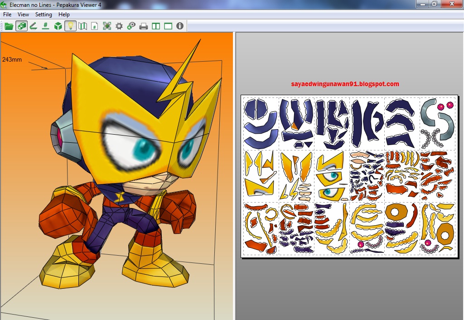Click the page-with-hash page numbers icon
Screen dimensions: 464x320
coord(95,26)
